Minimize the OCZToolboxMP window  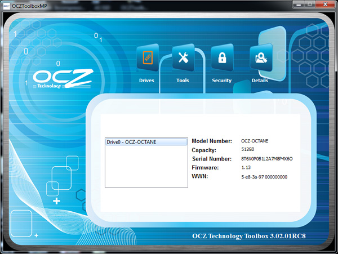299,5
